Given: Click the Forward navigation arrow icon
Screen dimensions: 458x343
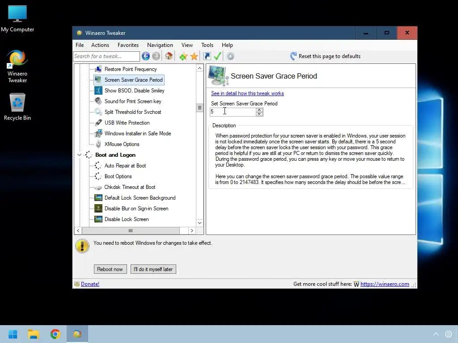Looking at the screenshot, I should (156, 56).
